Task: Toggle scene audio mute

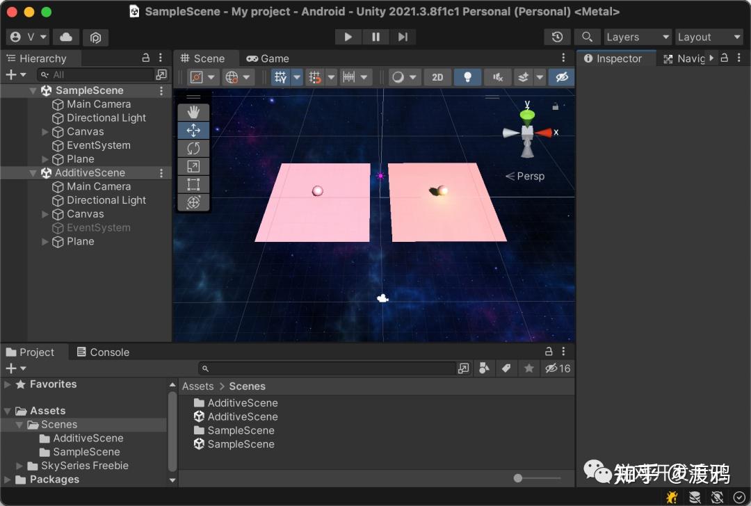Action: 498,77
